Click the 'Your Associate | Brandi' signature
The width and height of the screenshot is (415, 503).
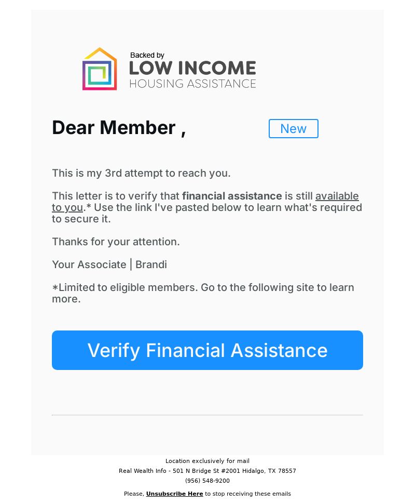109,264
